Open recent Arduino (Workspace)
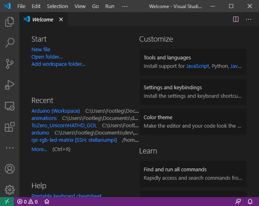Image resolution: width=259 pixels, height=206 pixels. (x=56, y=111)
